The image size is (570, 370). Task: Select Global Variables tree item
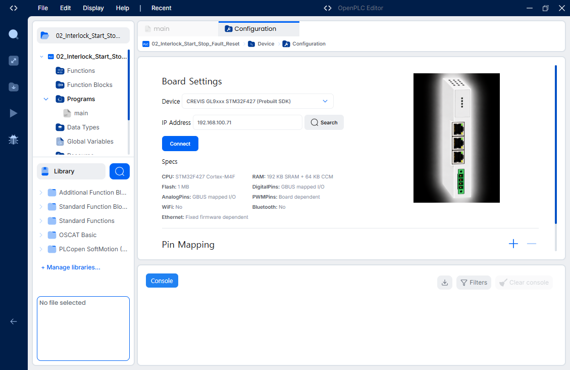pos(90,142)
